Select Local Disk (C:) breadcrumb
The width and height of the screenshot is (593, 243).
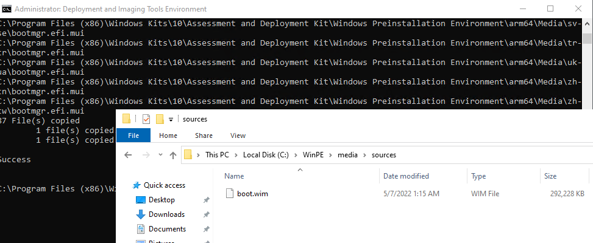point(266,155)
